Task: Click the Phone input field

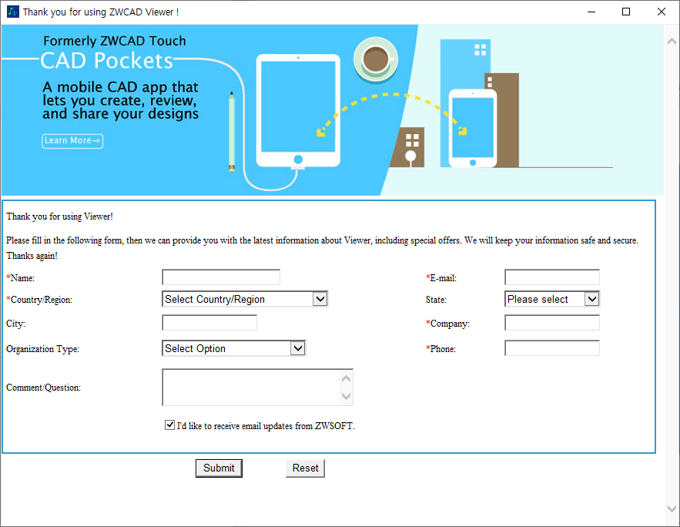Action: pos(551,348)
